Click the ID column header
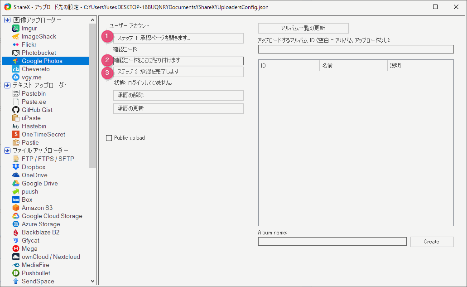The height and width of the screenshot is (287, 467). (x=289, y=66)
